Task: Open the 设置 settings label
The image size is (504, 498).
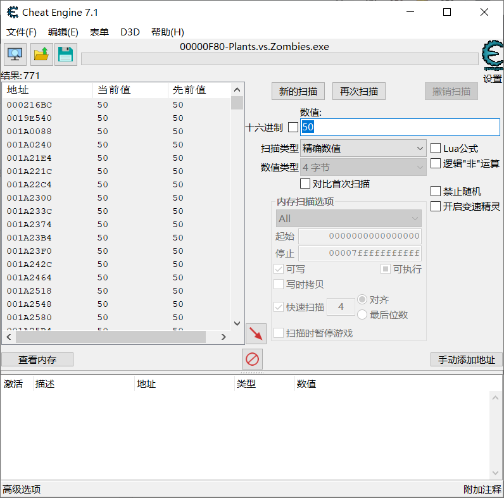Action: pyautogui.click(x=492, y=78)
